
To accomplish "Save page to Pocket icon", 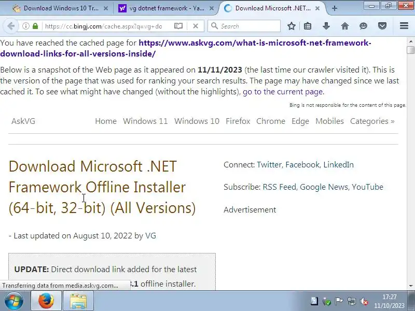I will click(382, 26).
